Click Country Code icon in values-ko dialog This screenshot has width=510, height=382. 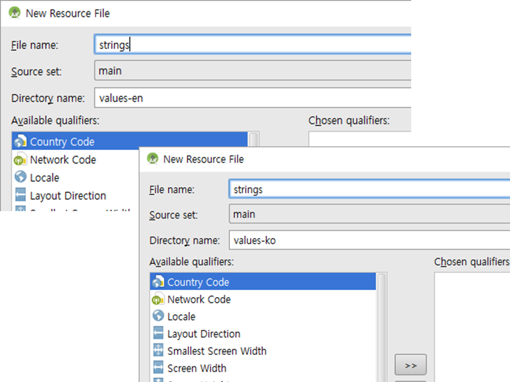(158, 282)
